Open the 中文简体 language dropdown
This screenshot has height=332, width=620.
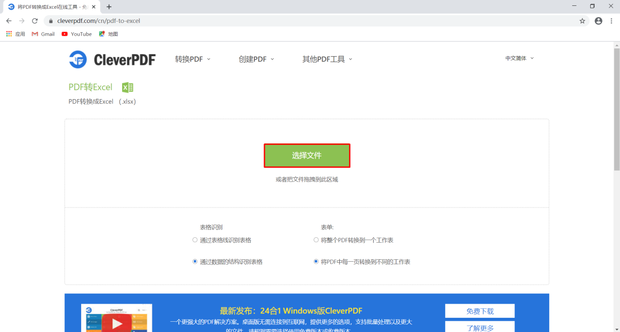click(x=519, y=58)
